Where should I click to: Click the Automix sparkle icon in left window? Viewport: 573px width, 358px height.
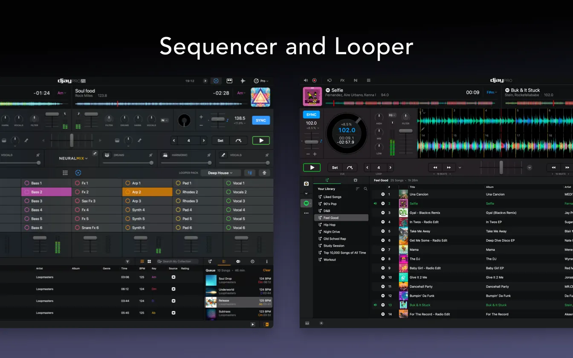243,81
